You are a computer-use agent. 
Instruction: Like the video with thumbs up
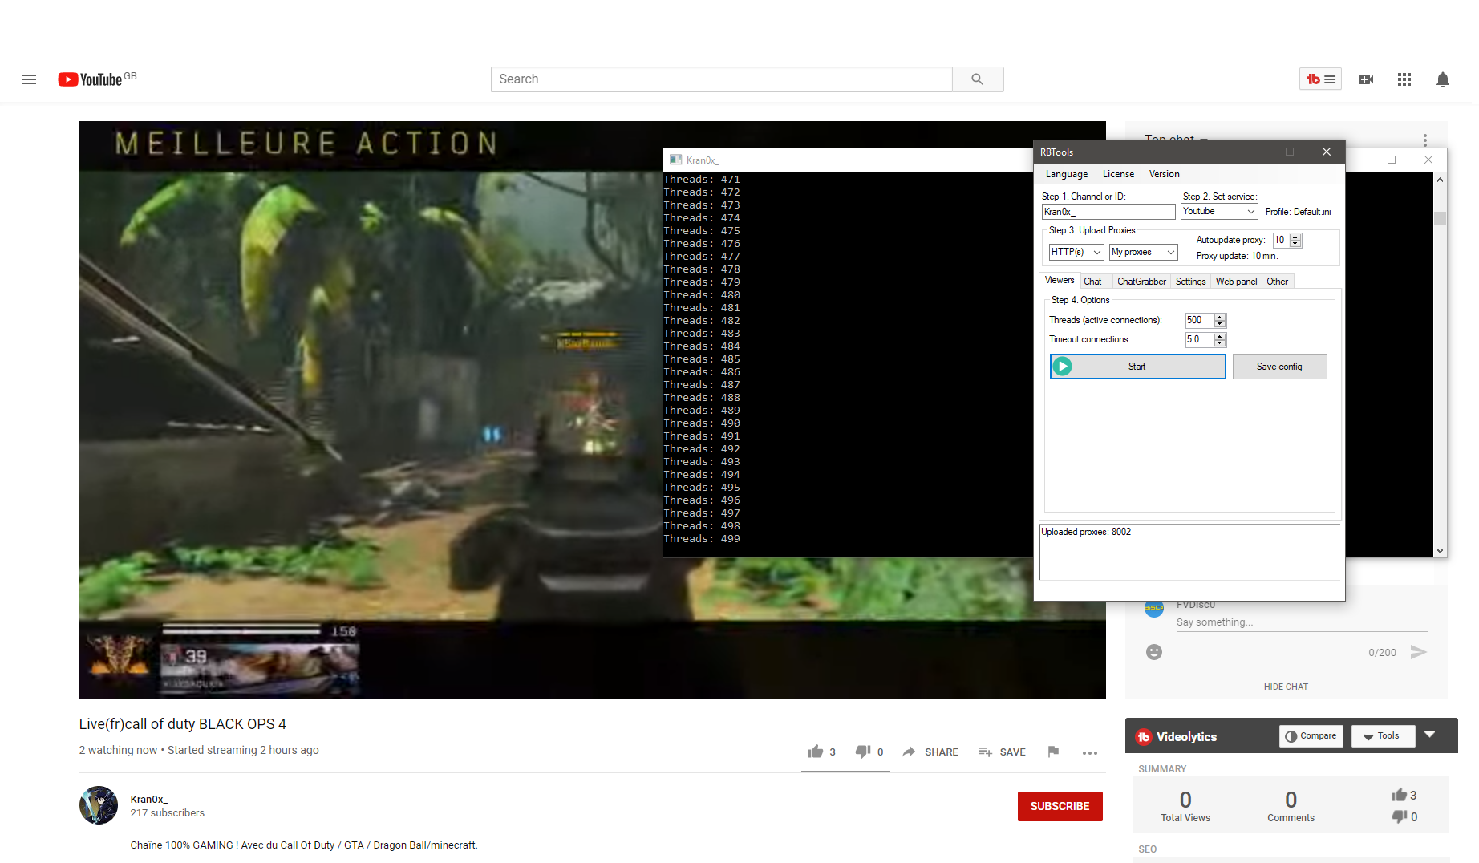point(816,752)
